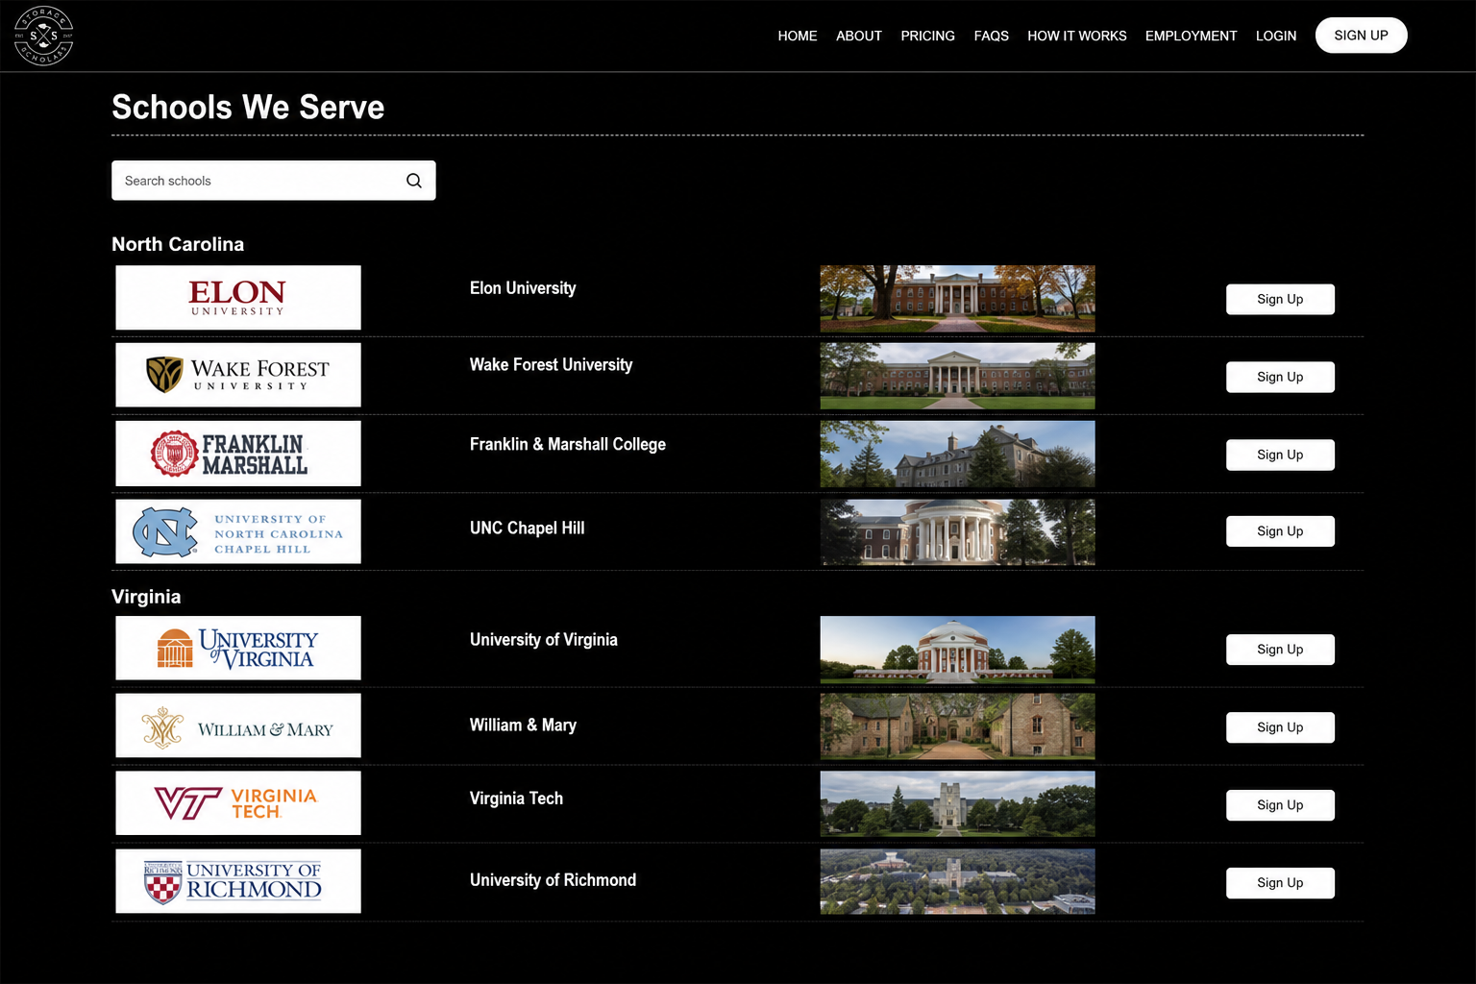This screenshot has width=1476, height=984.
Task: Click the UNC Chapel Hill logo
Action: click(238, 531)
